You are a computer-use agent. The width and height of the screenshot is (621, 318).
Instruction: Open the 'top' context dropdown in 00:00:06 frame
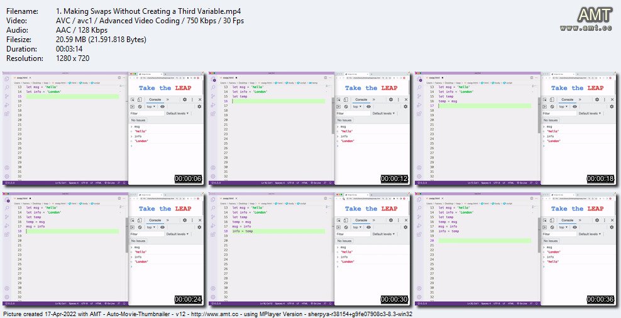pyautogui.click(x=151, y=107)
